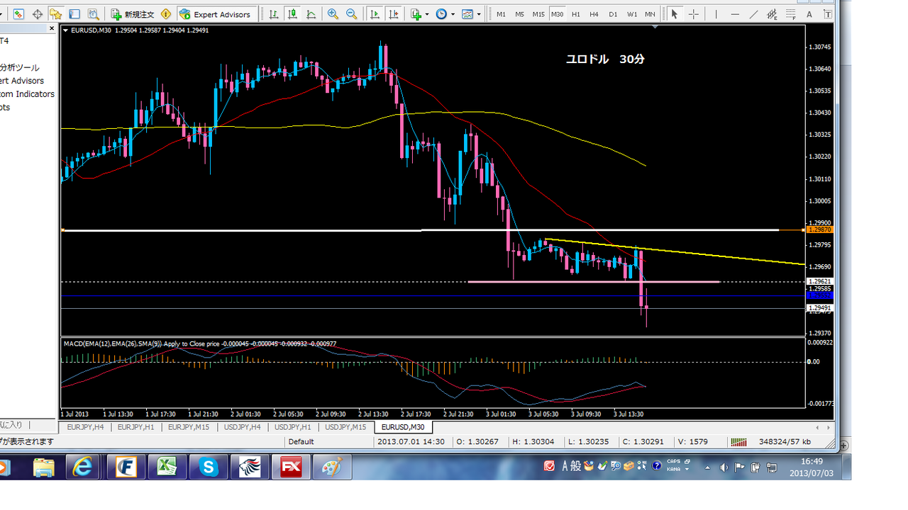Toggle chart shift icon
The height and width of the screenshot is (510, 908).
[394, 14]
